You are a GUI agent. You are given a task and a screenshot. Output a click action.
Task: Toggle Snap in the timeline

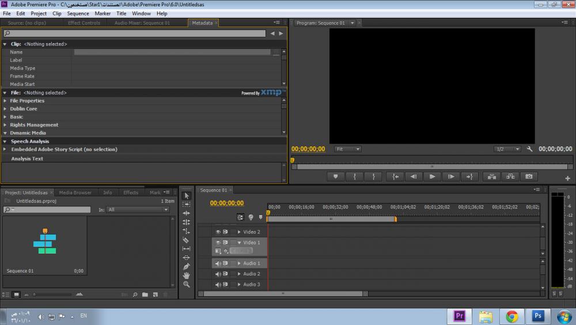coord(241,217)
